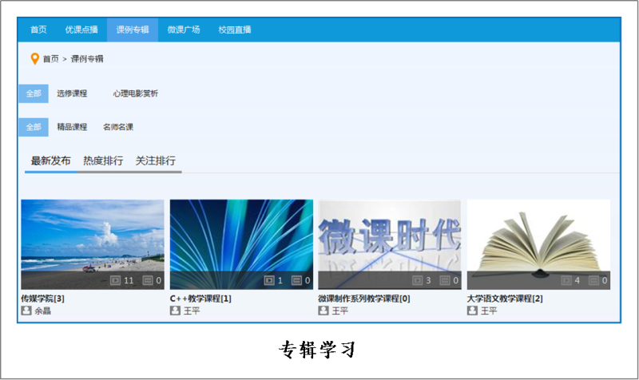Viewport: 639px width, 380px height.
Task: Filter by 精品课程
Action: [x=72, y=127]
